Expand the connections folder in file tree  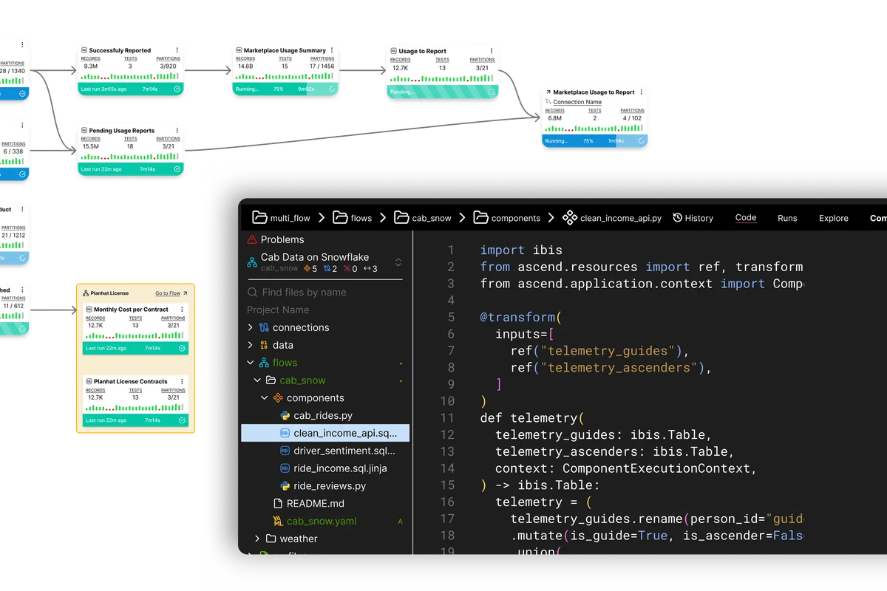[x=250, y=327]
